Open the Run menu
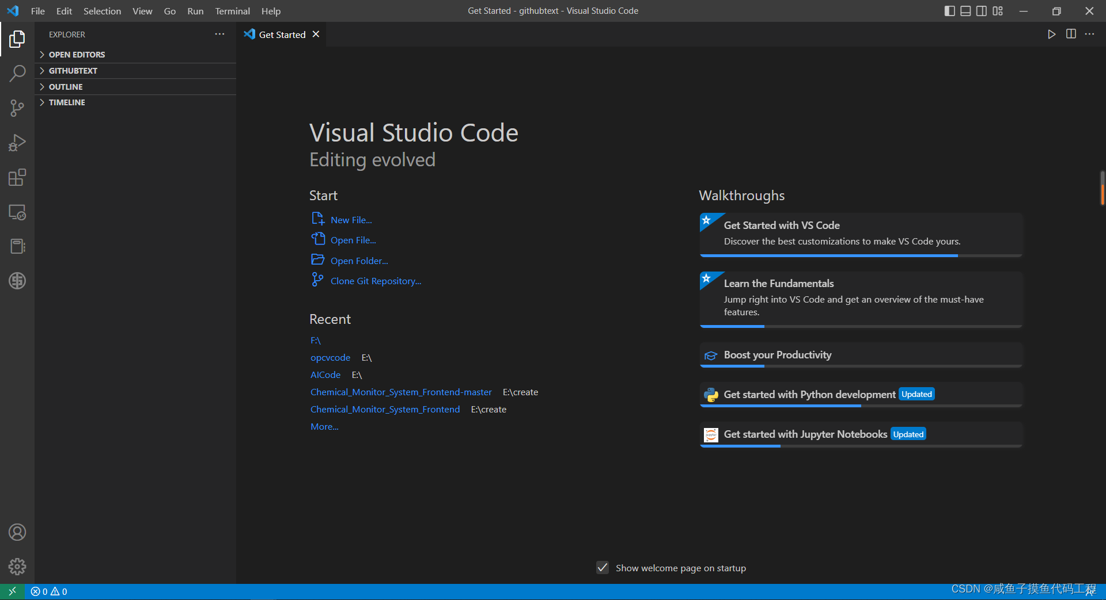 click(195, 11)
